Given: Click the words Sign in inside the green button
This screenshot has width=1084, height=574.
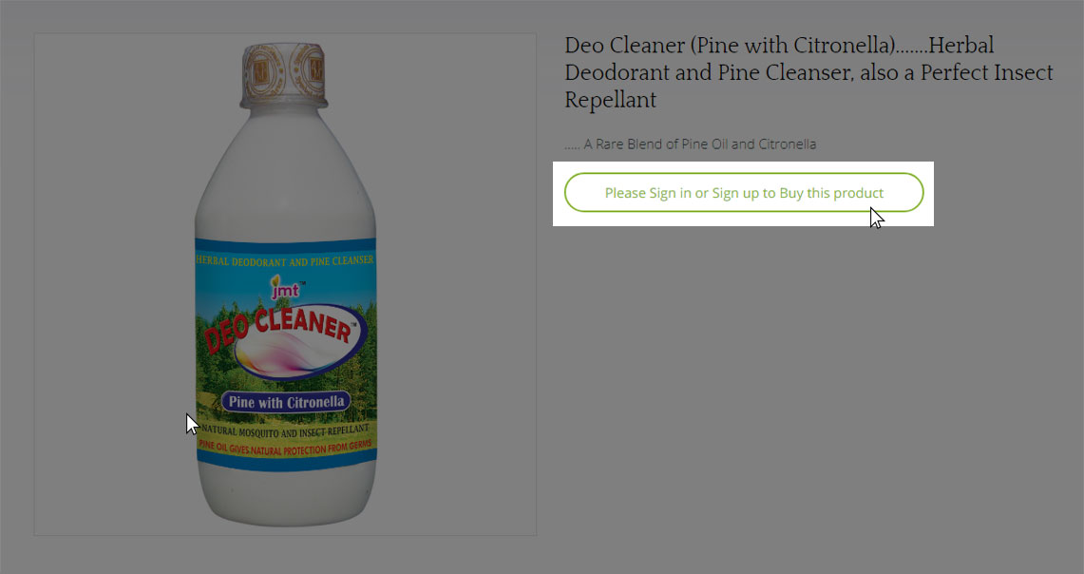Looking at the screenshot, I should pyautogui.click(x=660, y=193).
